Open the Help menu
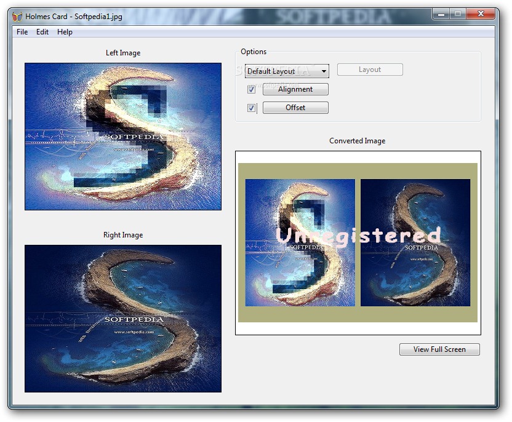This screenshot has height=422, width=512. [65, 32]
